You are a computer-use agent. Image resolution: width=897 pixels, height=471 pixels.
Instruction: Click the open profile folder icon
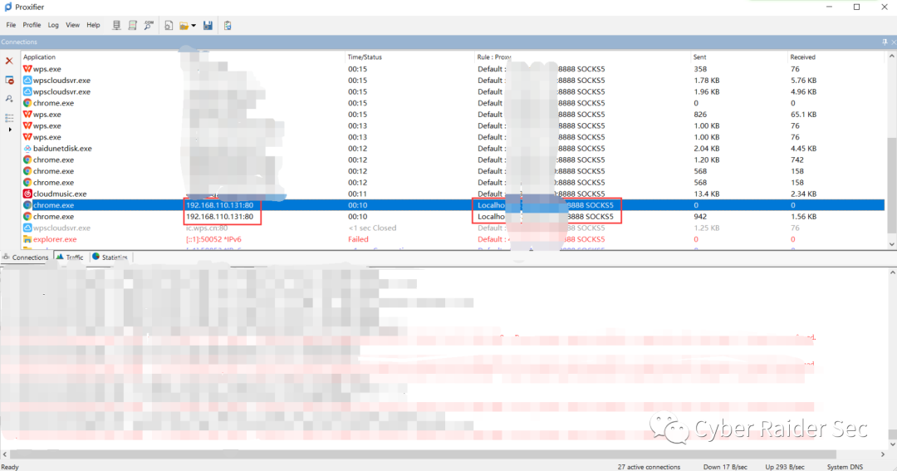tap(184, 25)
